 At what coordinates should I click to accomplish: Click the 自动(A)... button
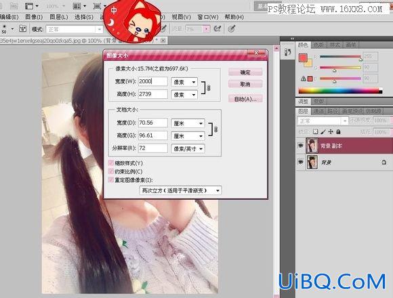coord(245,99)
